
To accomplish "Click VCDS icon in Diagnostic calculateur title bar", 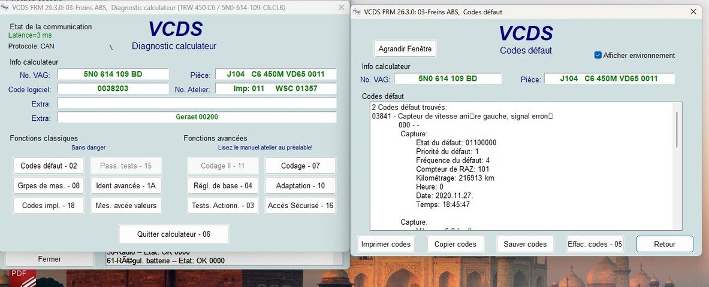I will point(5,8).
